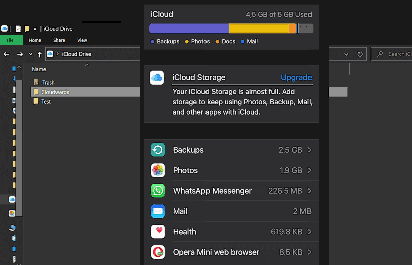The width and height of the screenshot is (412, 265).
Task: Open the Photos storage row
Action: 231,170
